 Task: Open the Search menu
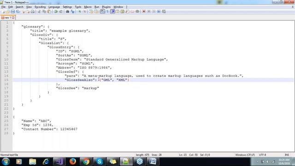(x=19, y=7)
